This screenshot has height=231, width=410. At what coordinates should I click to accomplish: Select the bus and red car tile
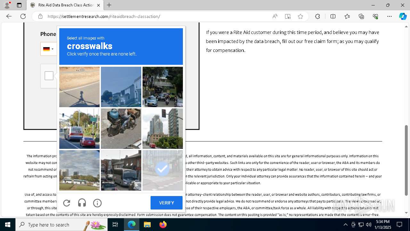79,129
